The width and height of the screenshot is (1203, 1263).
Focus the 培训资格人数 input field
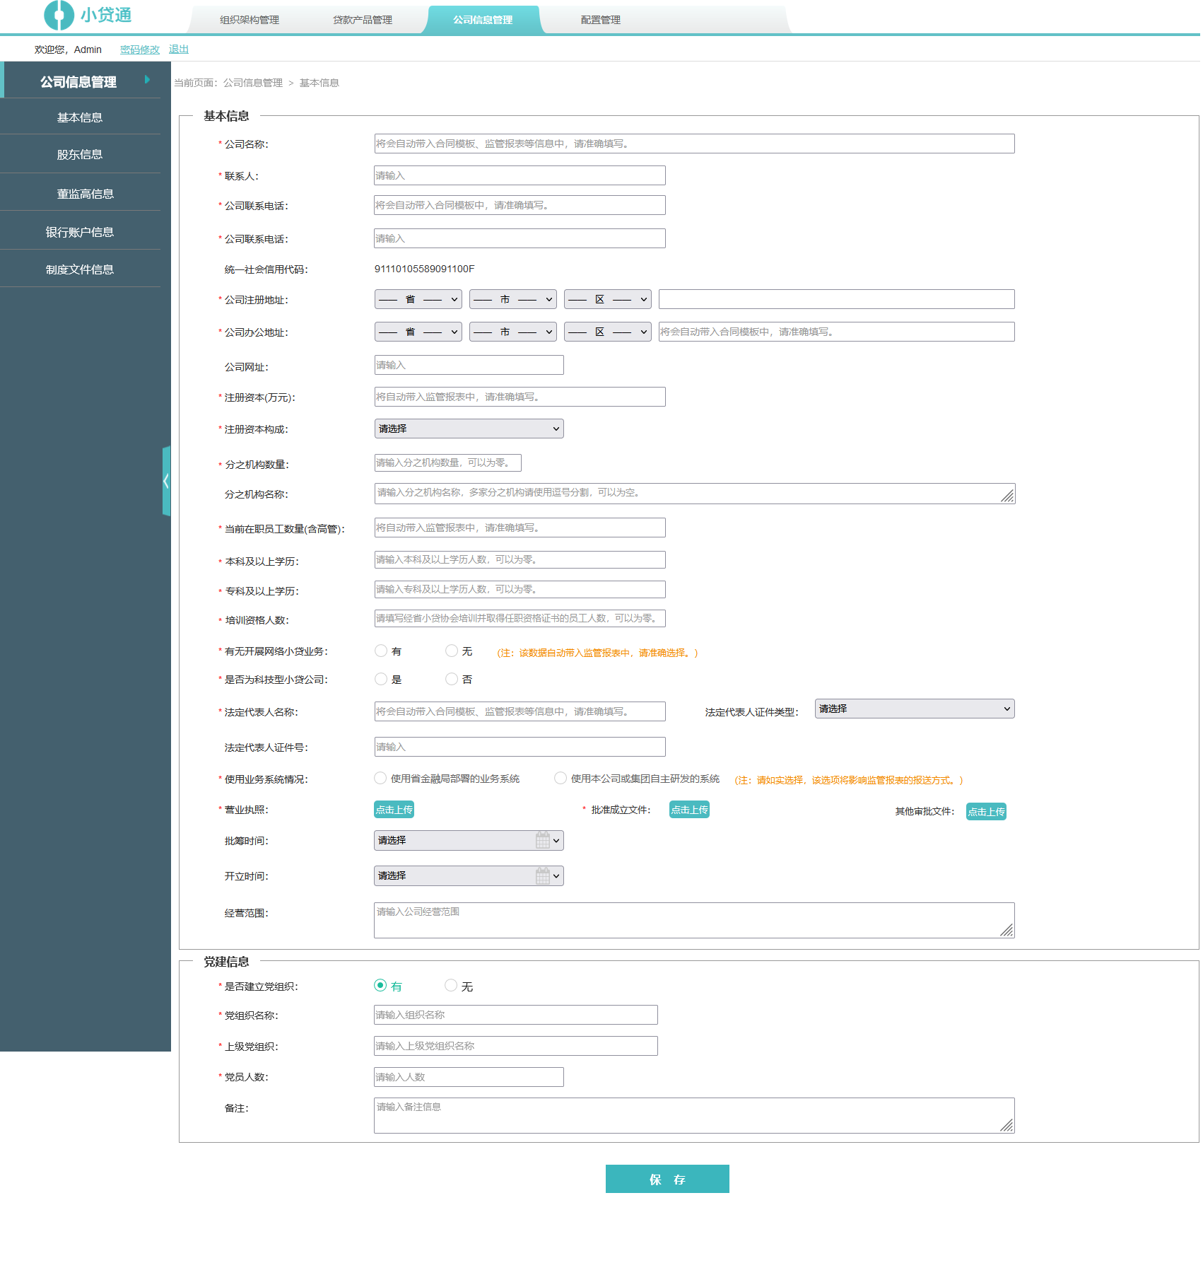520,618
